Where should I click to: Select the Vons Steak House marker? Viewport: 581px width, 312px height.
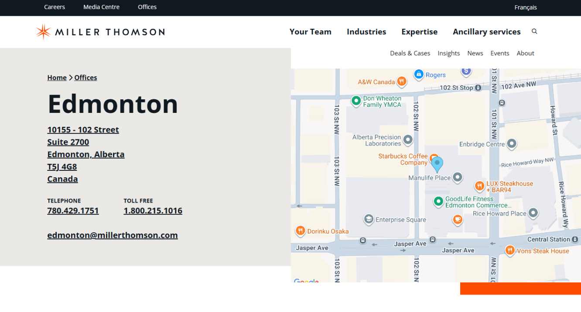pyautogui.click(x=509, y=251)
